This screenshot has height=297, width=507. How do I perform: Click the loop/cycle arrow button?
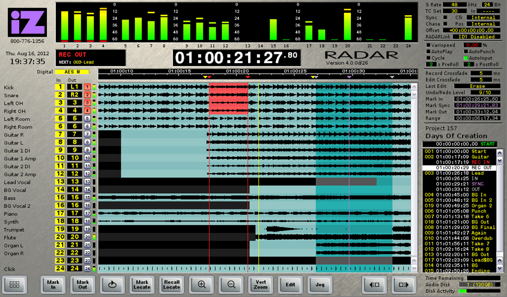pyautogui.click(x=112, y=285)
